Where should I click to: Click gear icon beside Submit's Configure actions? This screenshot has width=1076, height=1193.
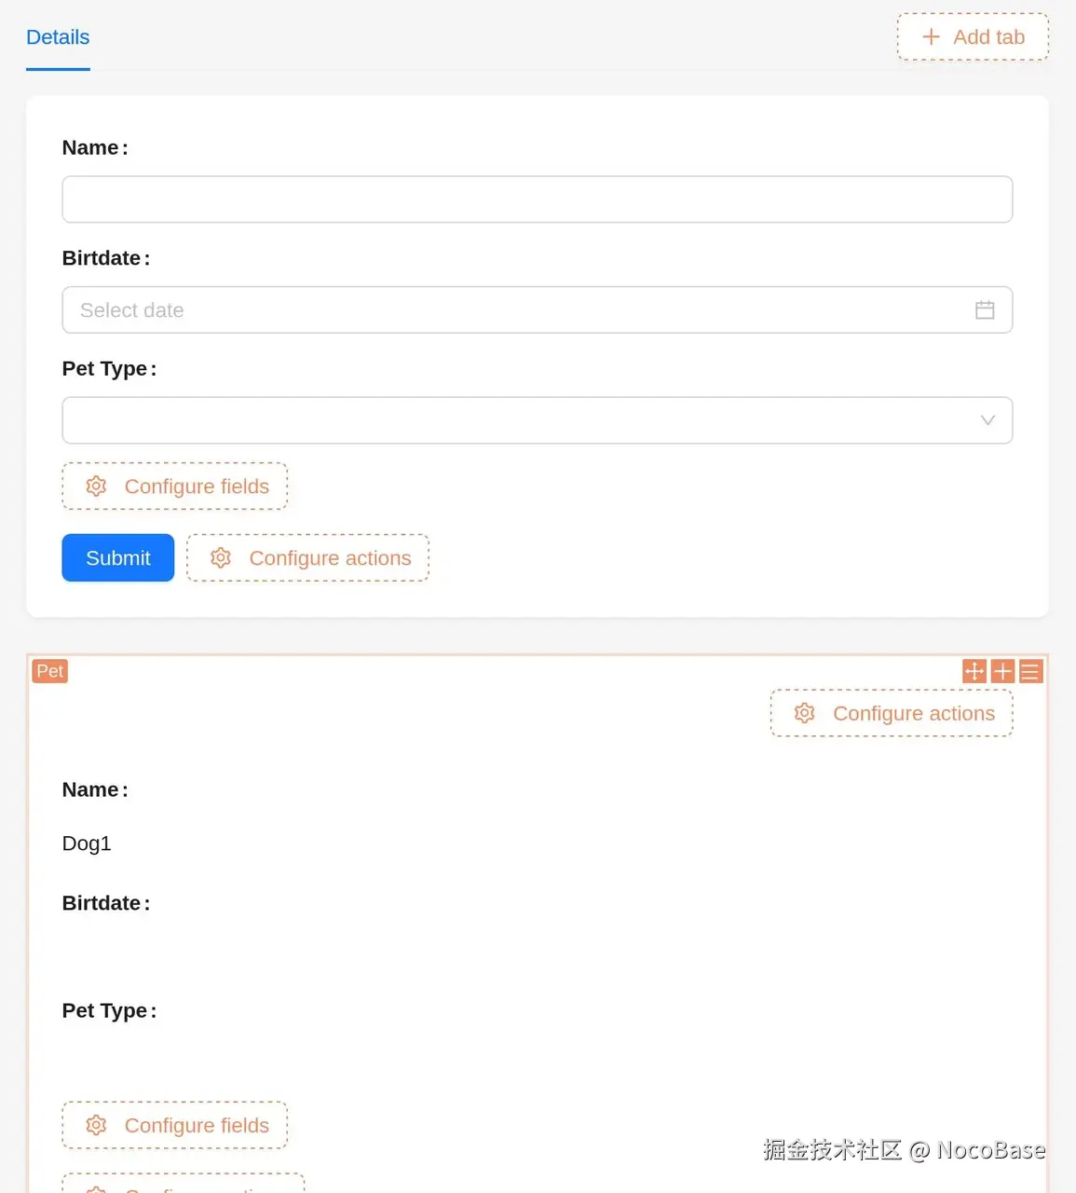coord(221,558)
